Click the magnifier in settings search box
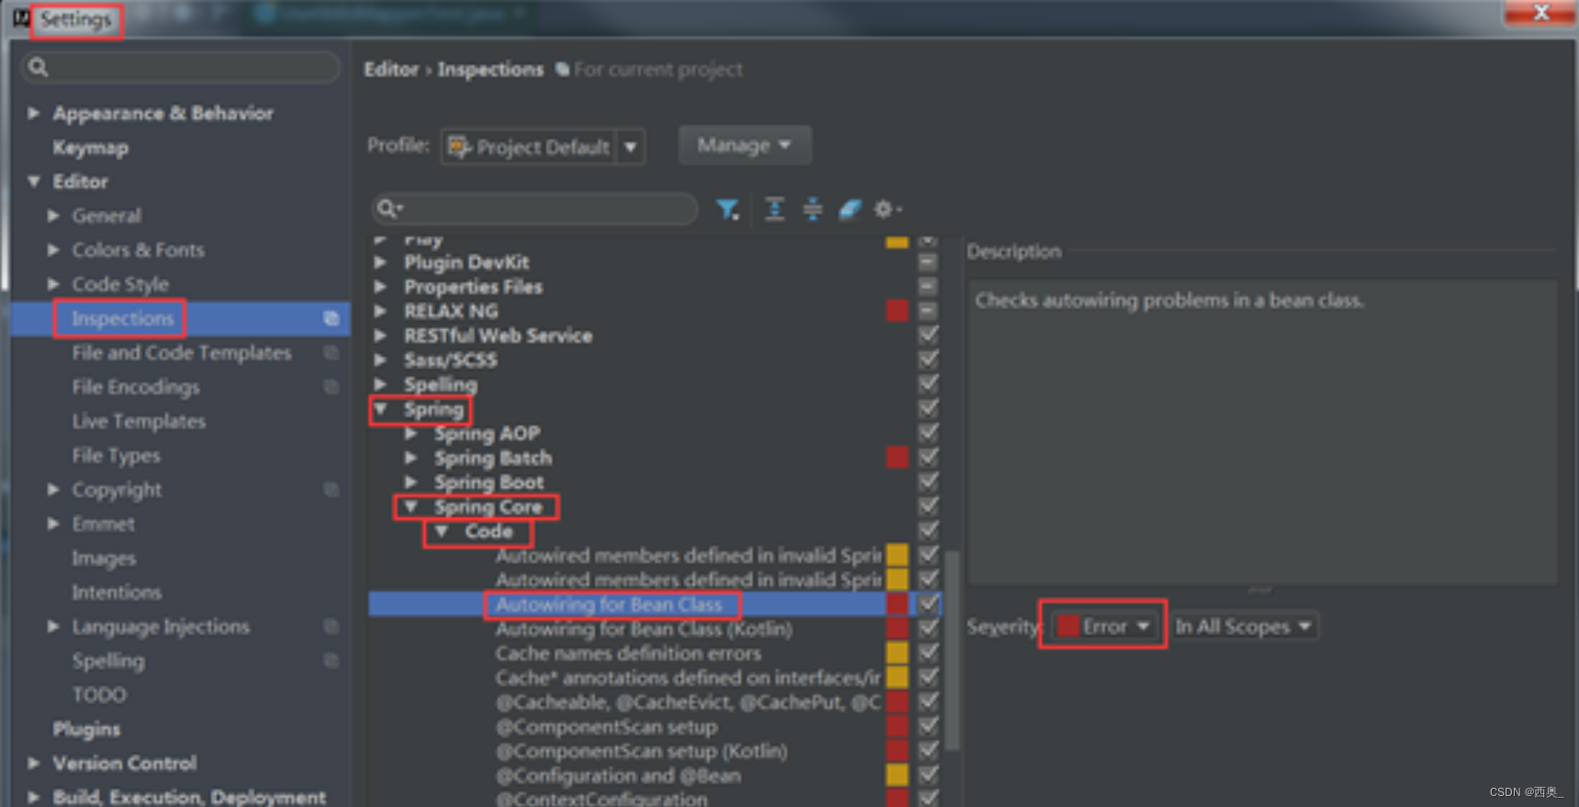 pyautogui.click(x=38, y=67)
